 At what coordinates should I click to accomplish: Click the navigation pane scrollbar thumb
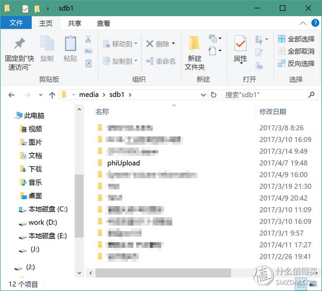[79, 206]
